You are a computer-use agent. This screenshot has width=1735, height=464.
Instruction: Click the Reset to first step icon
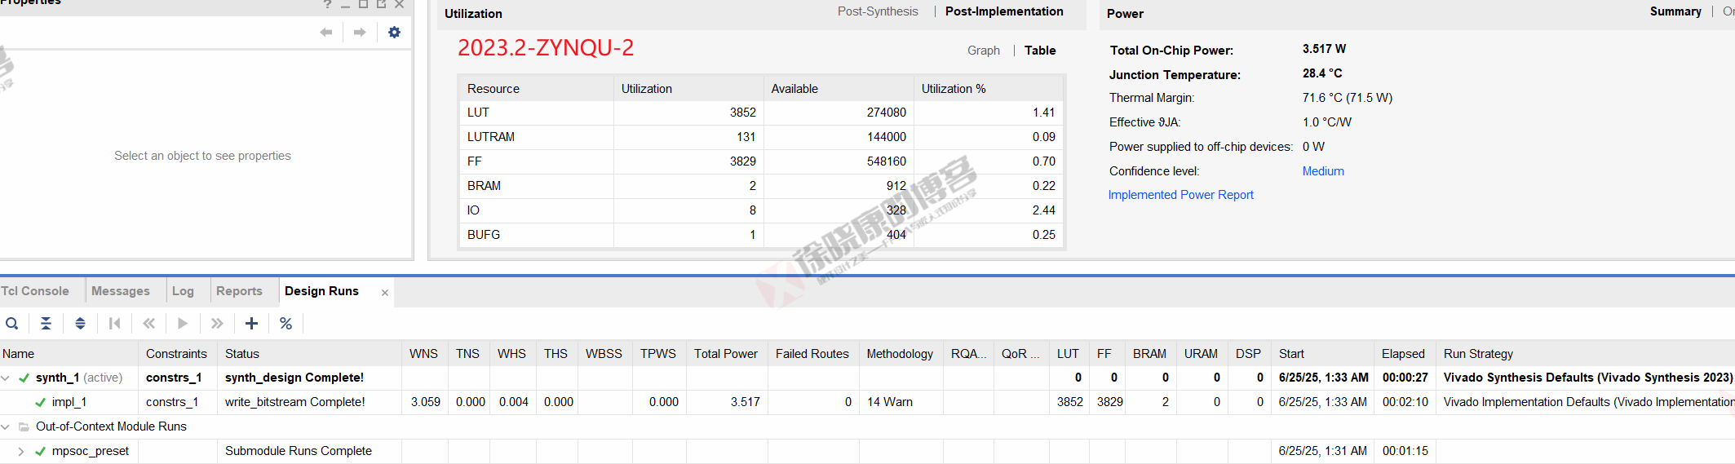click(114, 324)
